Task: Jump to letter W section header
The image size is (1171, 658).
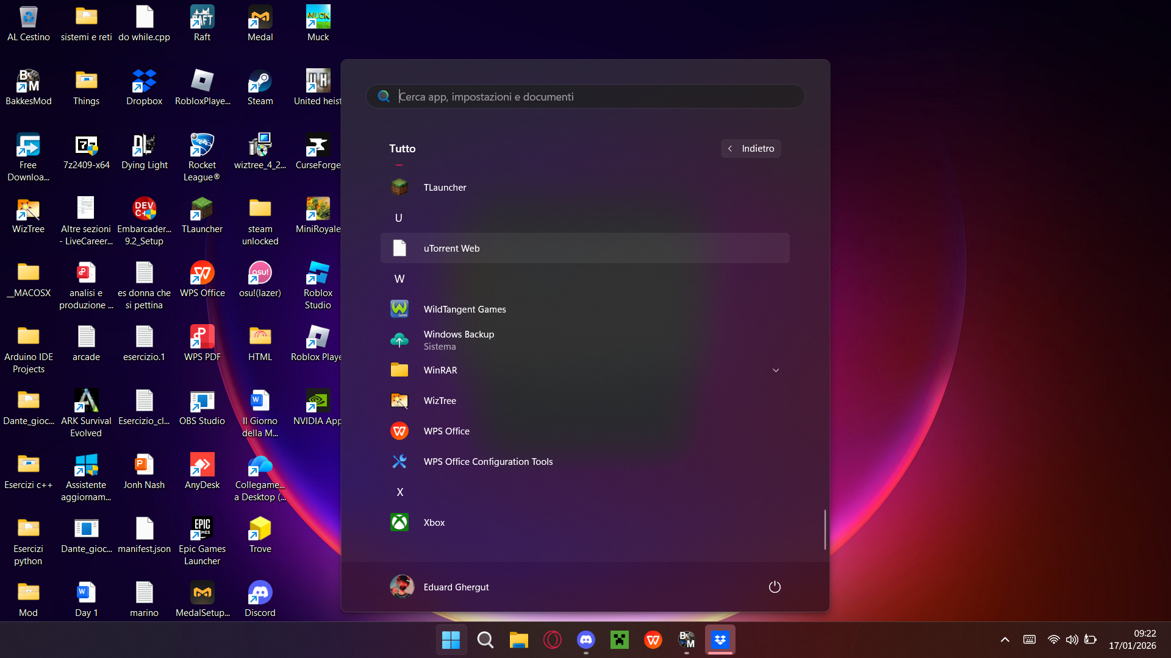Action: pyautogui.click(x=399, y=278)
